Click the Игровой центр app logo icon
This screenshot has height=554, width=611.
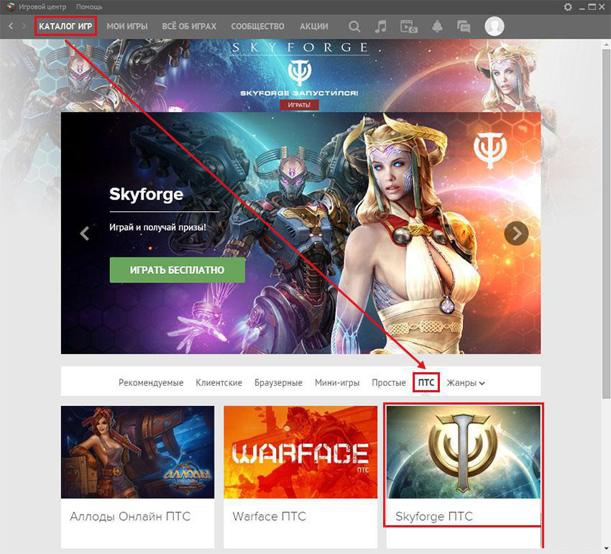(x=11, y=6)
